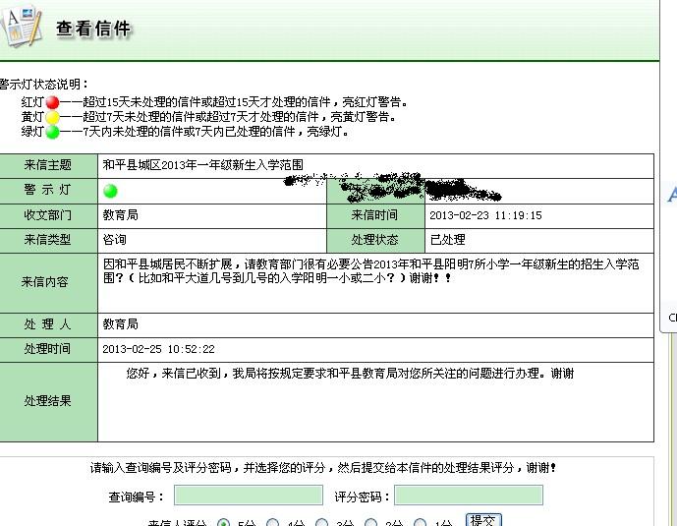Viewport: 677px width, 526px height.
Task: Click the red warning light icon
Action: pyautogui.click(x=52, y=101)
